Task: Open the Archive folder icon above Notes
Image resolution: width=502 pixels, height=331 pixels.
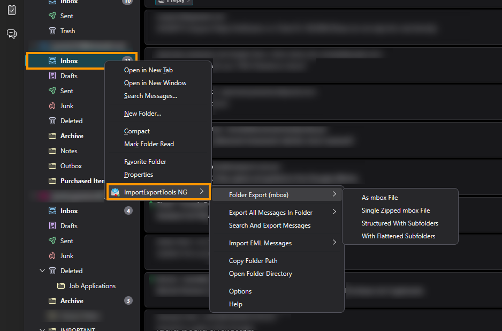Action: coord(52,136)
